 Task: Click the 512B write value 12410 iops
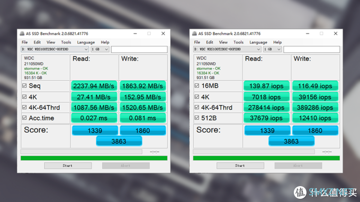click(x=315, y=118)
